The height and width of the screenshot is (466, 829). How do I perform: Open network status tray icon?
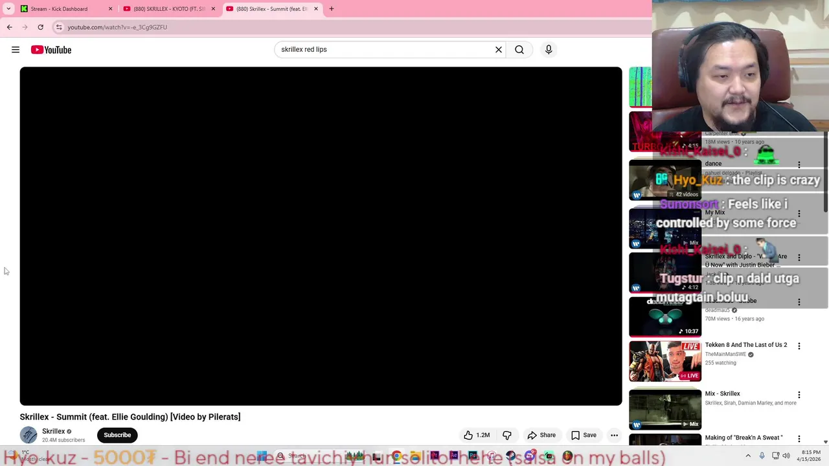pos(775,456)
